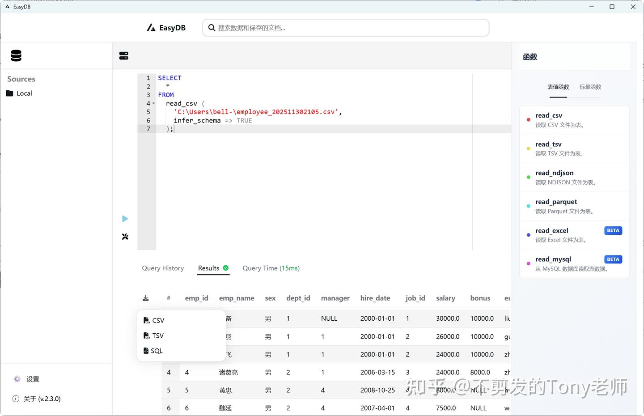Viewport: 644px width, 416px height.
Task: Click the query tabs icon above the editor
Action: (124, 55)
